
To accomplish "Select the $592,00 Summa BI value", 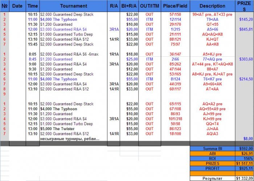I will [245, 149].
